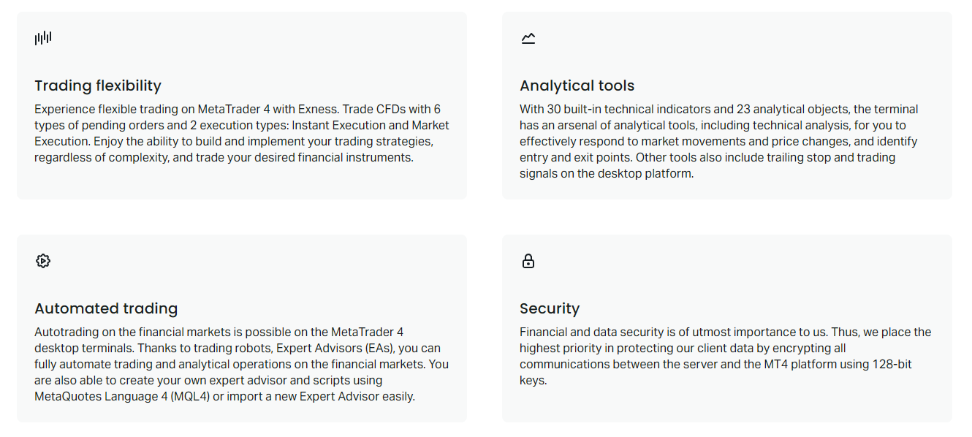Viewport: 972px width, 437px height.
Task: Click the Trading flexibility description paragraph
Action: coord(242,133)
